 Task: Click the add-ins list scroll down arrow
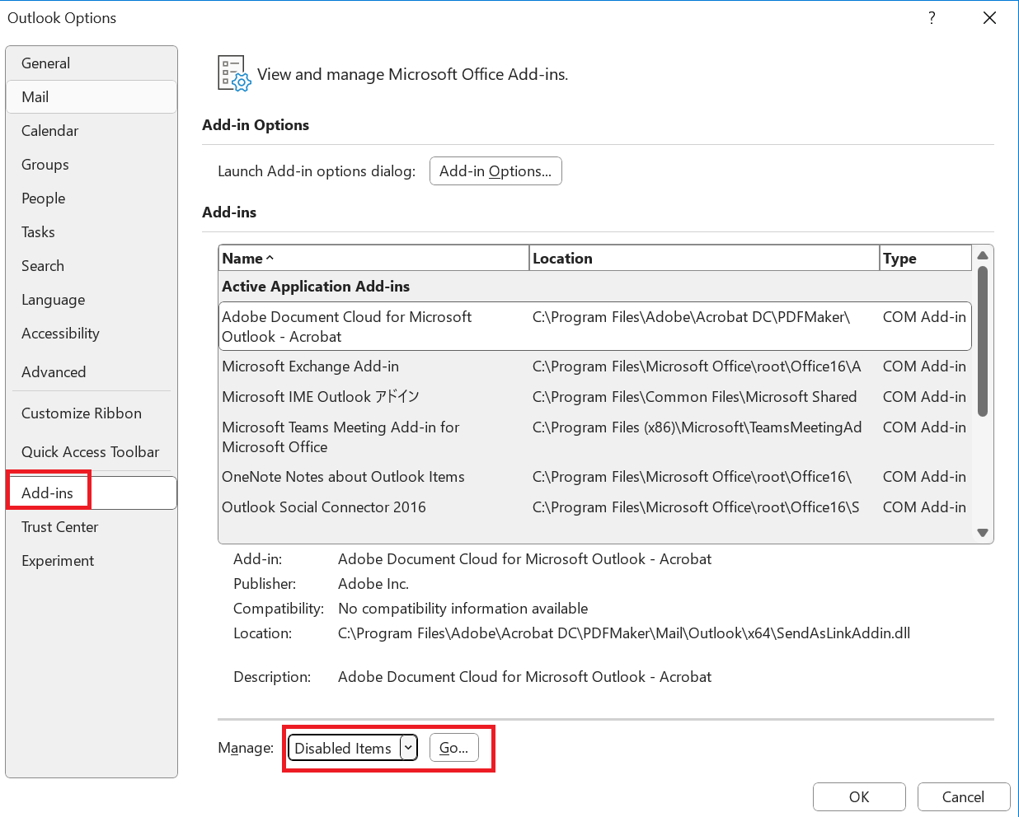click(983, 533)
